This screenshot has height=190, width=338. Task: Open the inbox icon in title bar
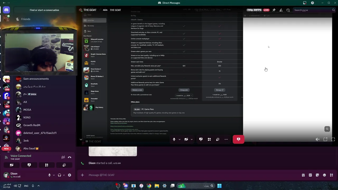tap(305, 3)
